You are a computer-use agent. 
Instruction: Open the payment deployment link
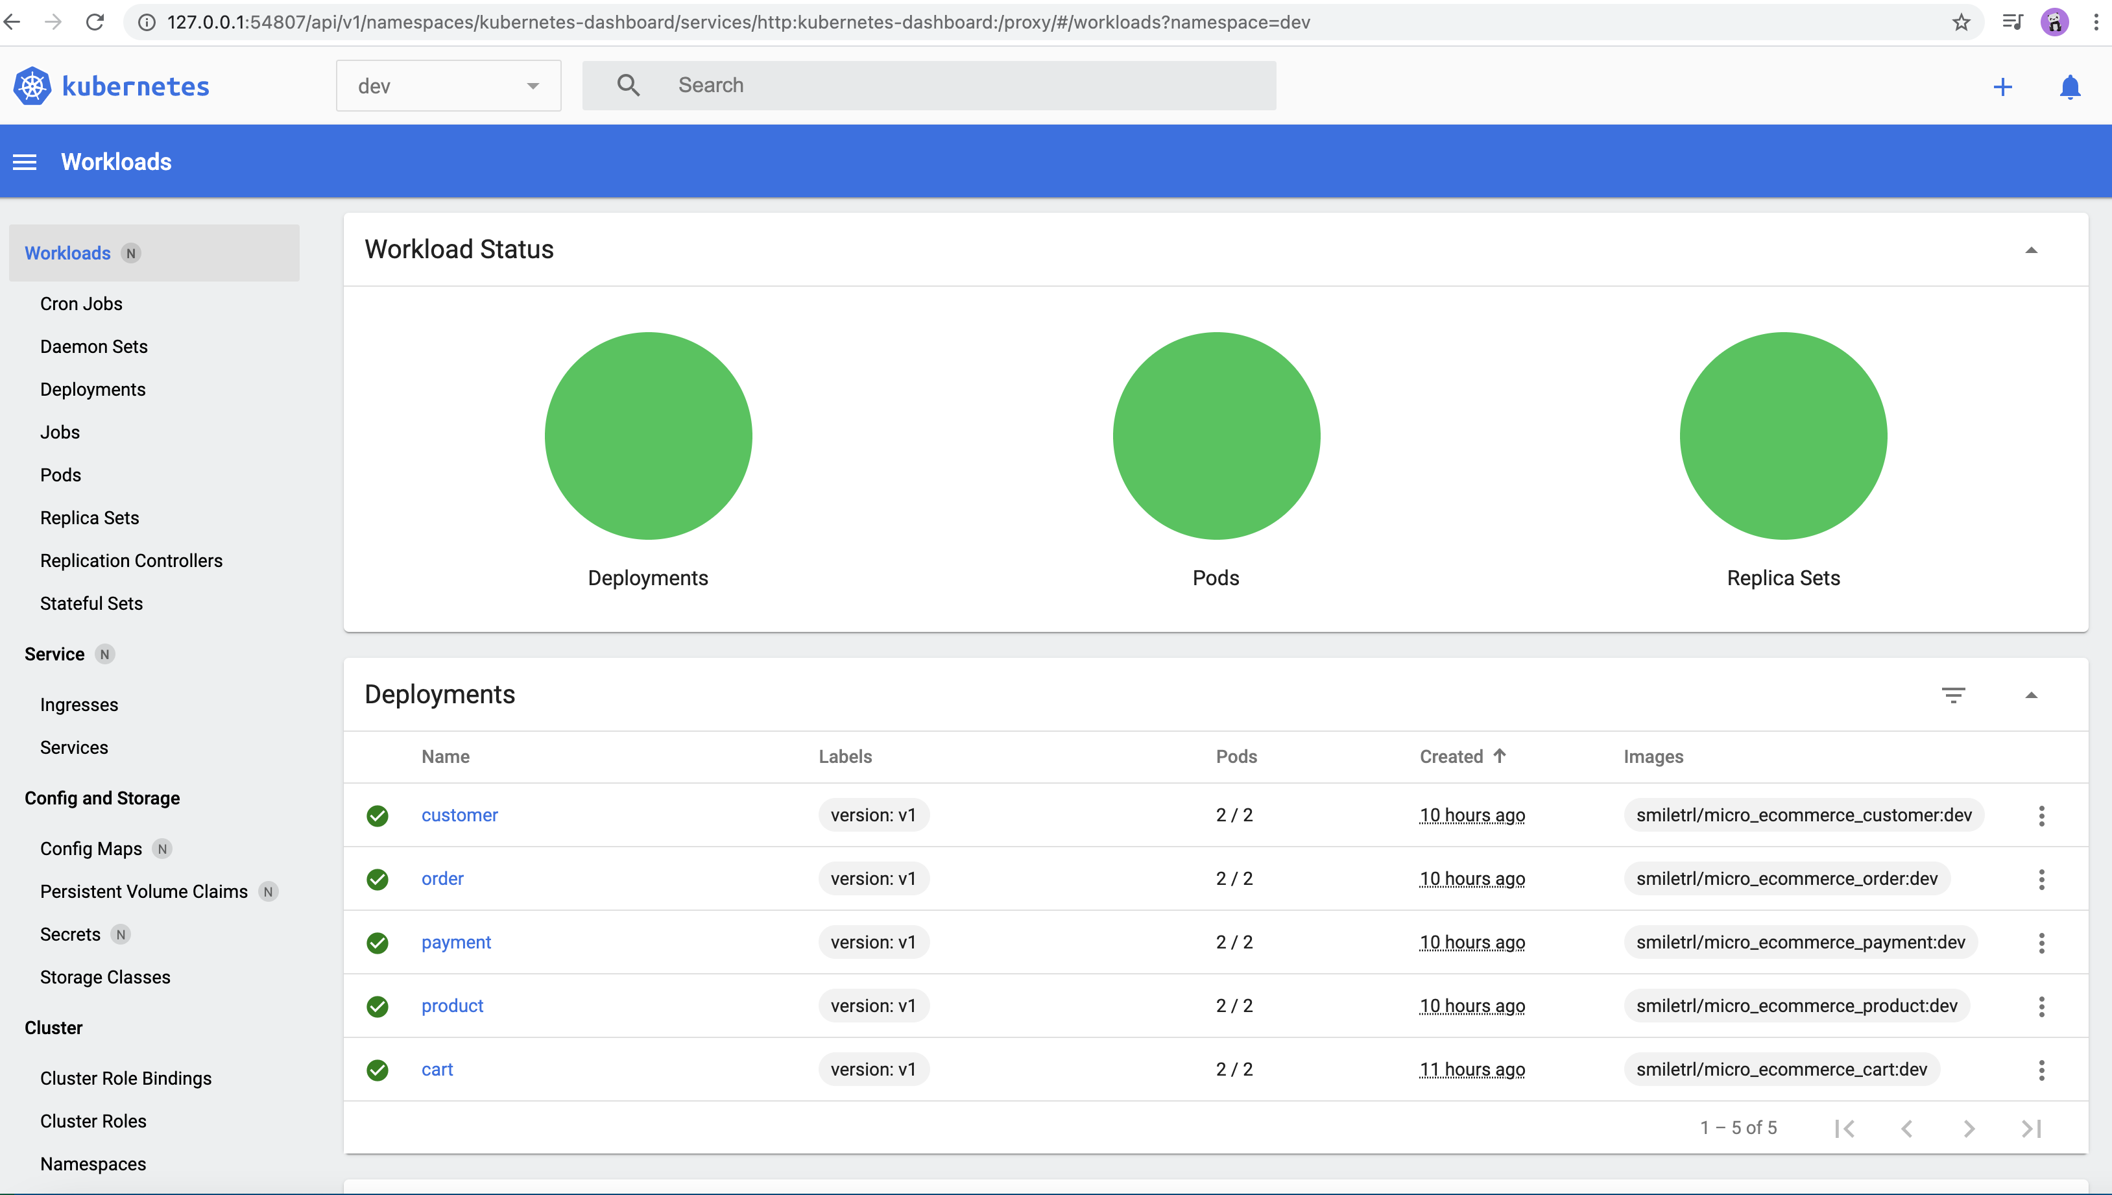pos(456,942)
